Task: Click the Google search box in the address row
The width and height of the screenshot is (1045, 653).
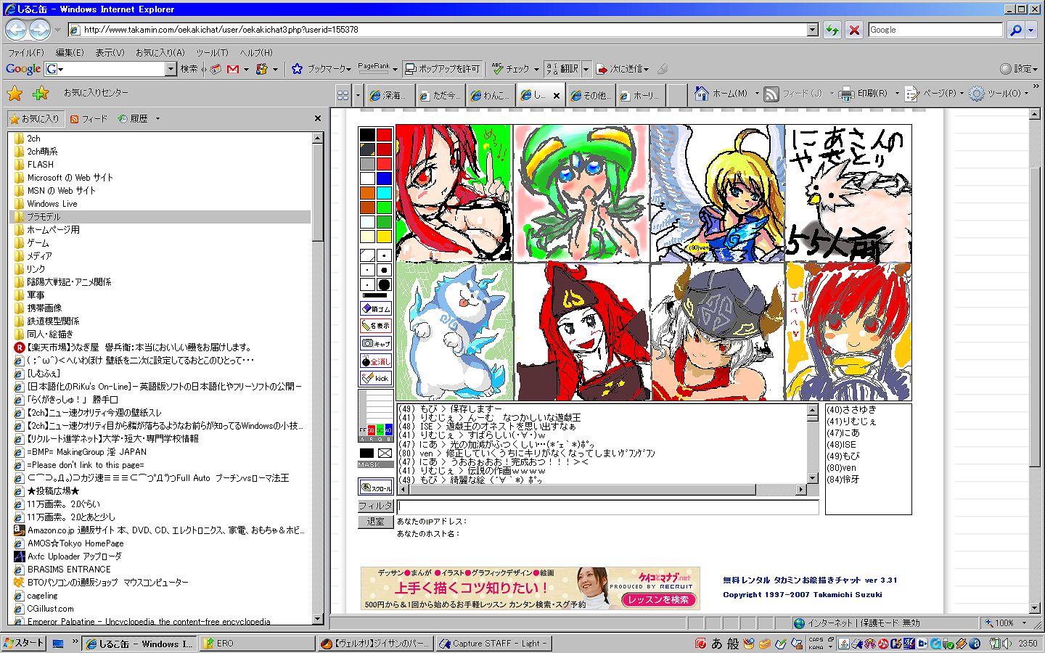Action: [x=935, y=30]
